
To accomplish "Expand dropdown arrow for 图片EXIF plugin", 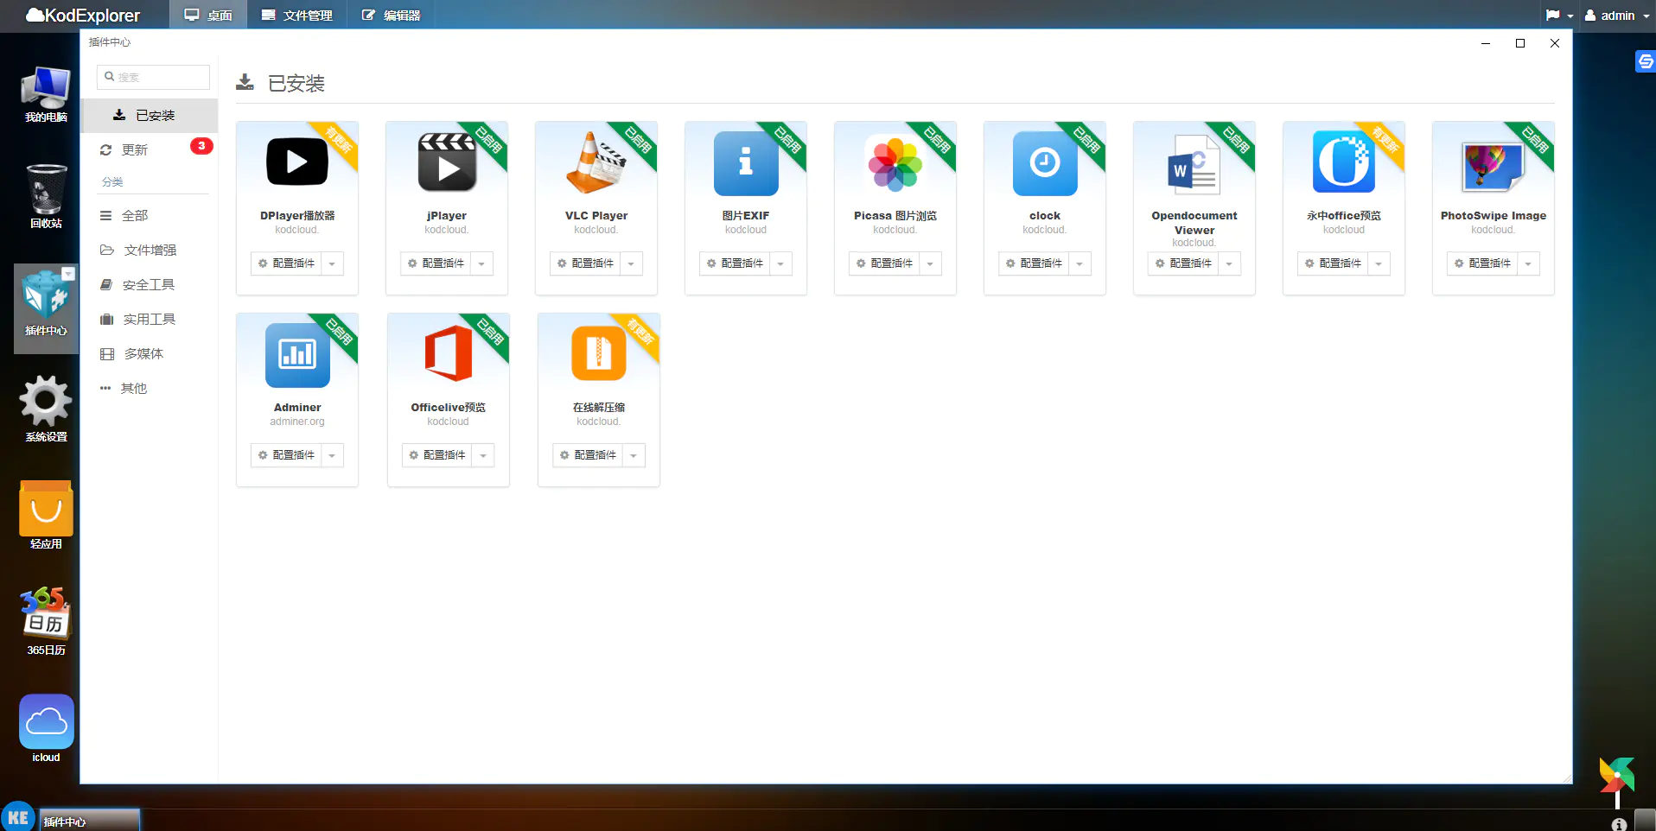I will (x=780, y=263).
